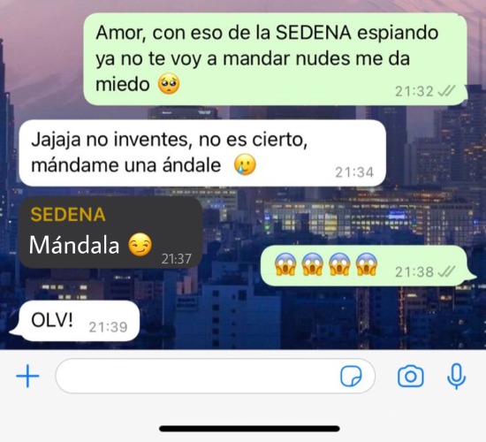Viewport: 486px width, 442px height.
Task: Click the first screaming face emoji
Action: tap(285, 264)
